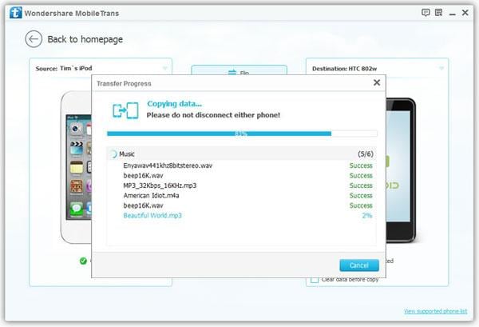Click the (5/6) music count

point(366,154)
